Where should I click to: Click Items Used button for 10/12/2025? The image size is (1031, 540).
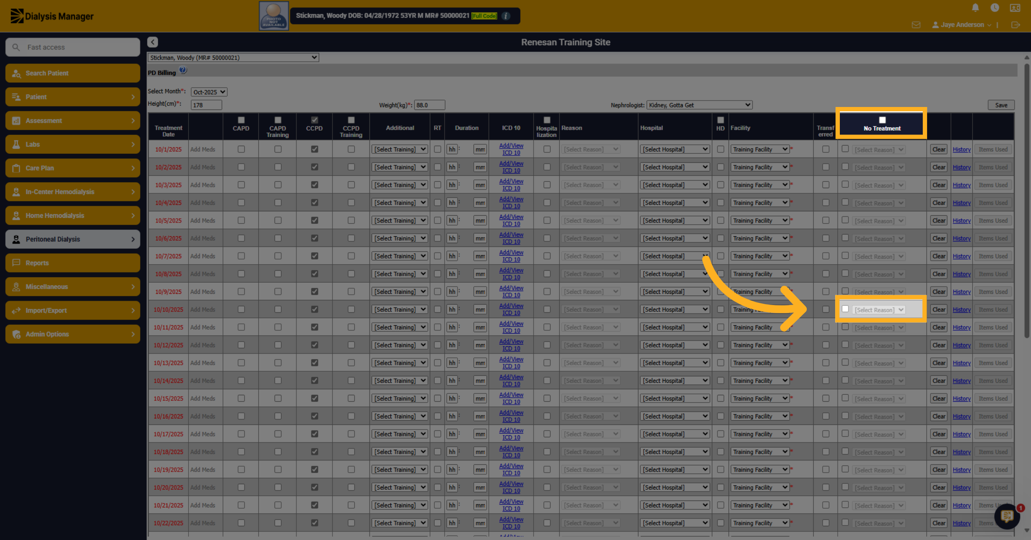[993, 345]
